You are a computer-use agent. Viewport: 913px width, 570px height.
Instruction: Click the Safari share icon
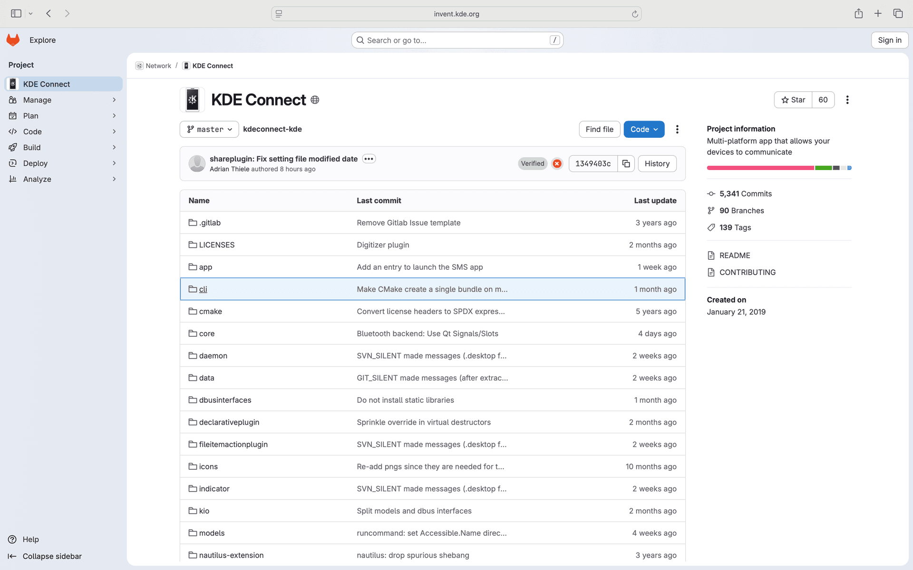(858, 13)
